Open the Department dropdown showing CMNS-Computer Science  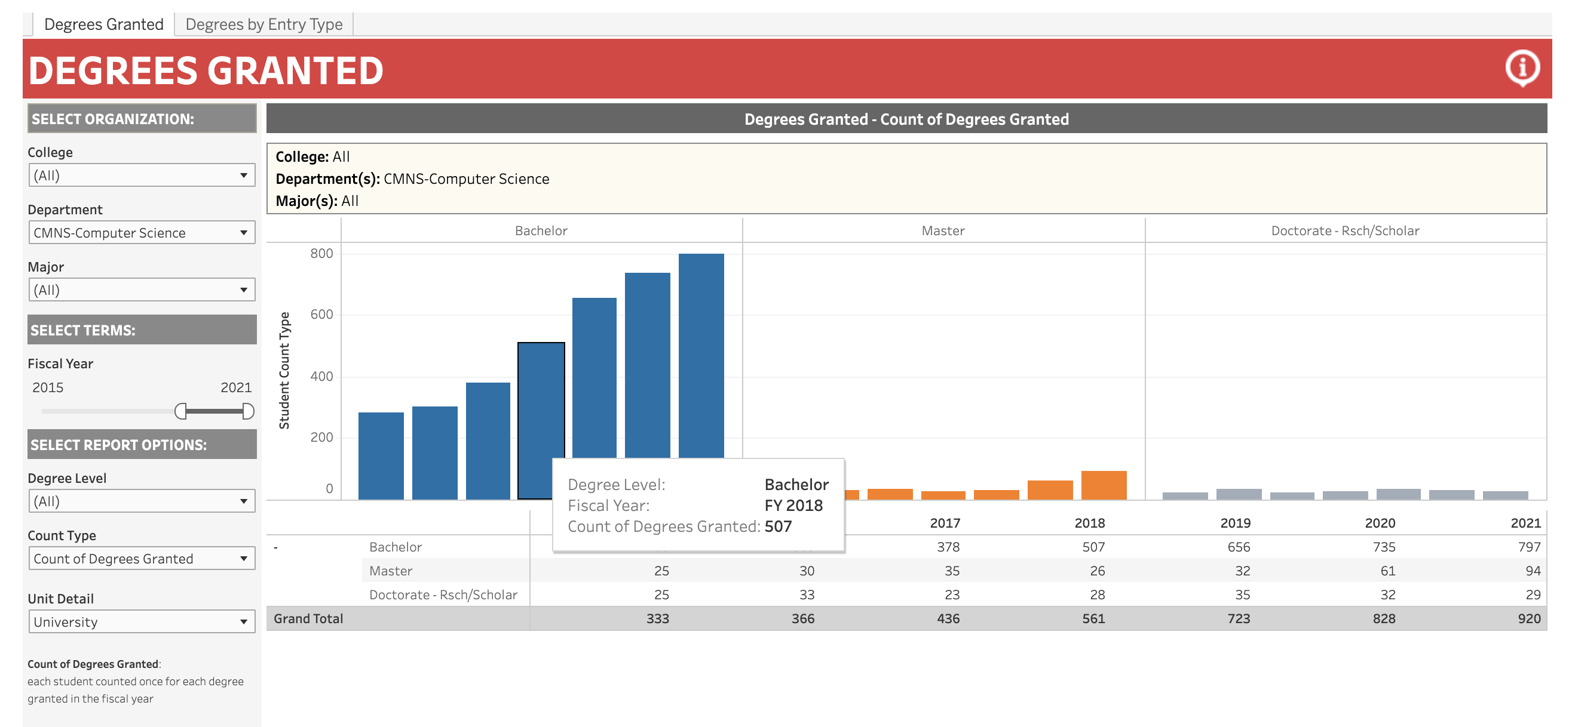[142, 232]
